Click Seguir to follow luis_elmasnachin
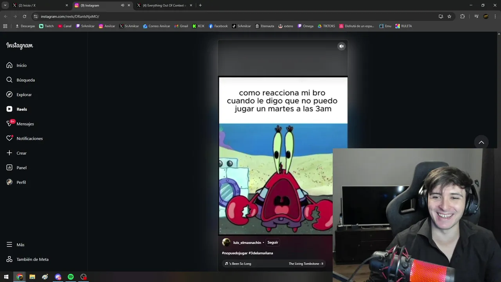This screenshot has width=501, height=282. coord(273,242)
